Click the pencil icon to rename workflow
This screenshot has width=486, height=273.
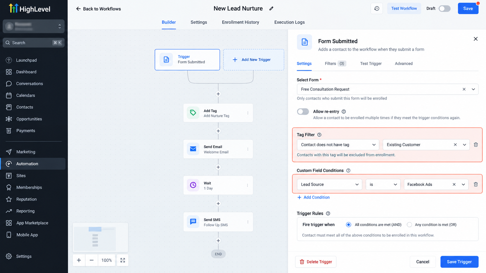coord(271,9)
